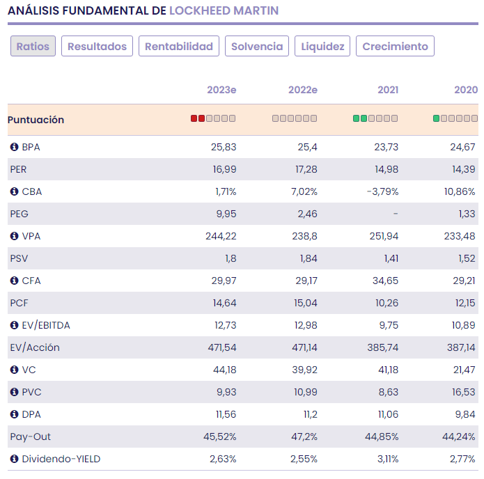
Task: Click the Dividendo-YIELD info icon
Action: (x=14, y=459)
